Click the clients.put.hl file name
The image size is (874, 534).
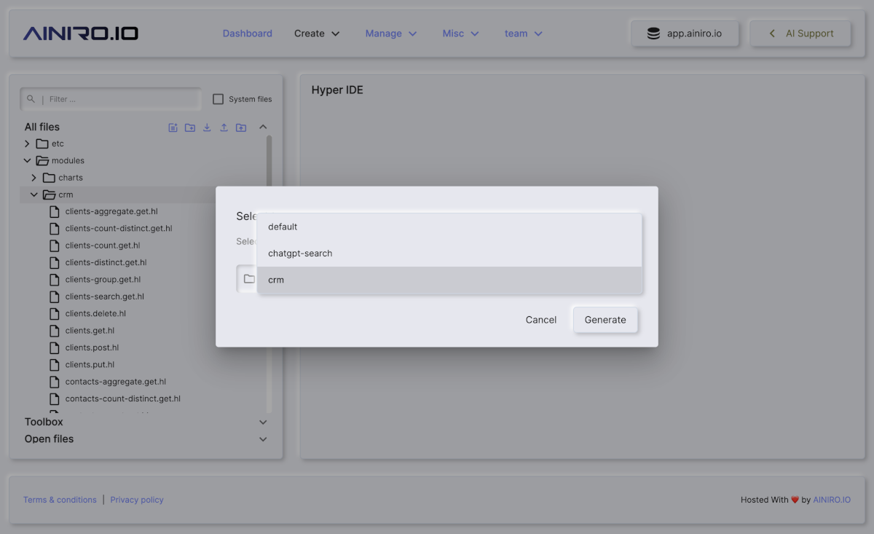click(90, 364)
